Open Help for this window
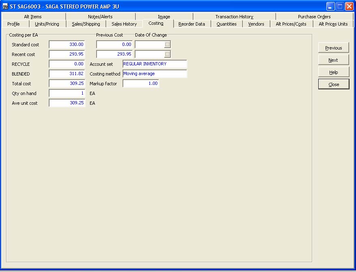This screenshot has width=356, height=272. coord(333,72)
